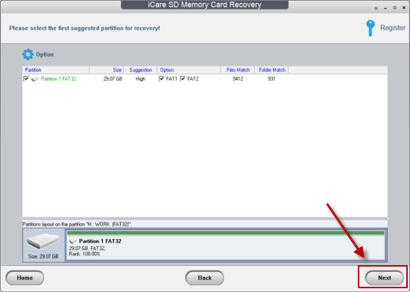
Task: Maximize the iCare window
Action: coord(394,8)
